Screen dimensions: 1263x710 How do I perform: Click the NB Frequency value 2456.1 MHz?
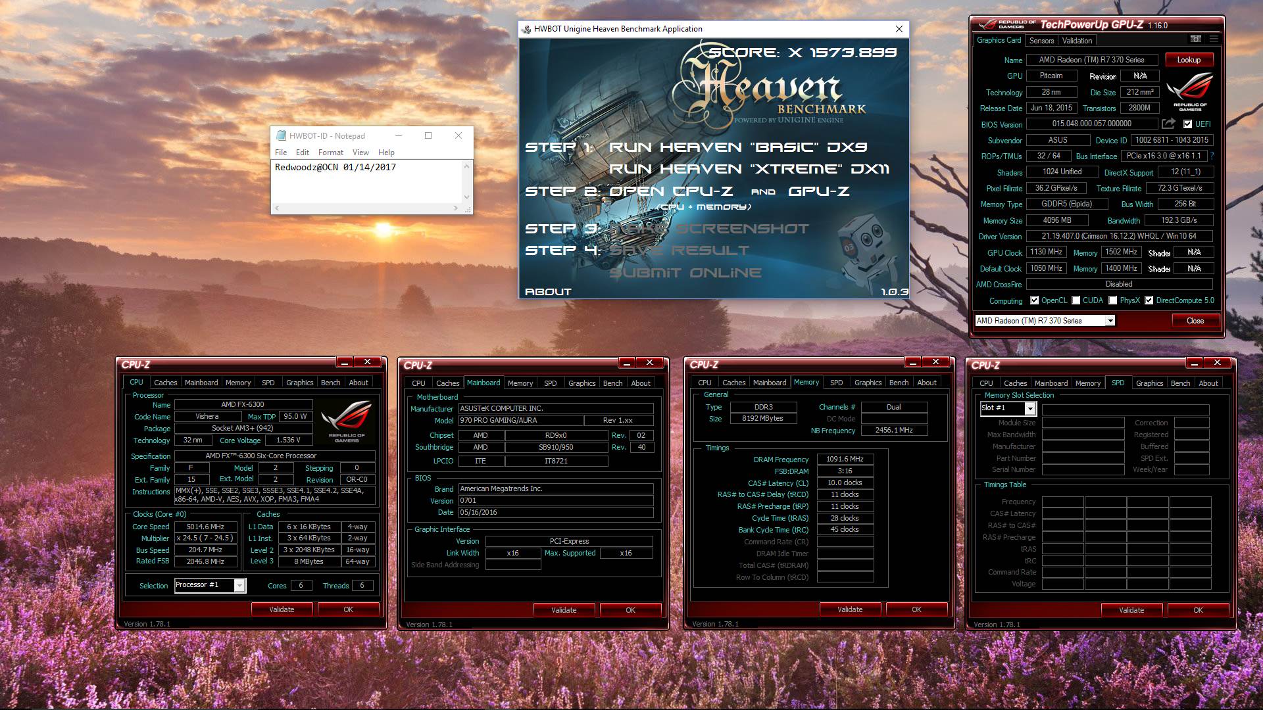click(x=894, y=430)
